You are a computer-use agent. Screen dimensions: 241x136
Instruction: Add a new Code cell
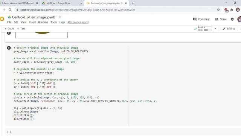pyautogui.click(x=9, y=29)
